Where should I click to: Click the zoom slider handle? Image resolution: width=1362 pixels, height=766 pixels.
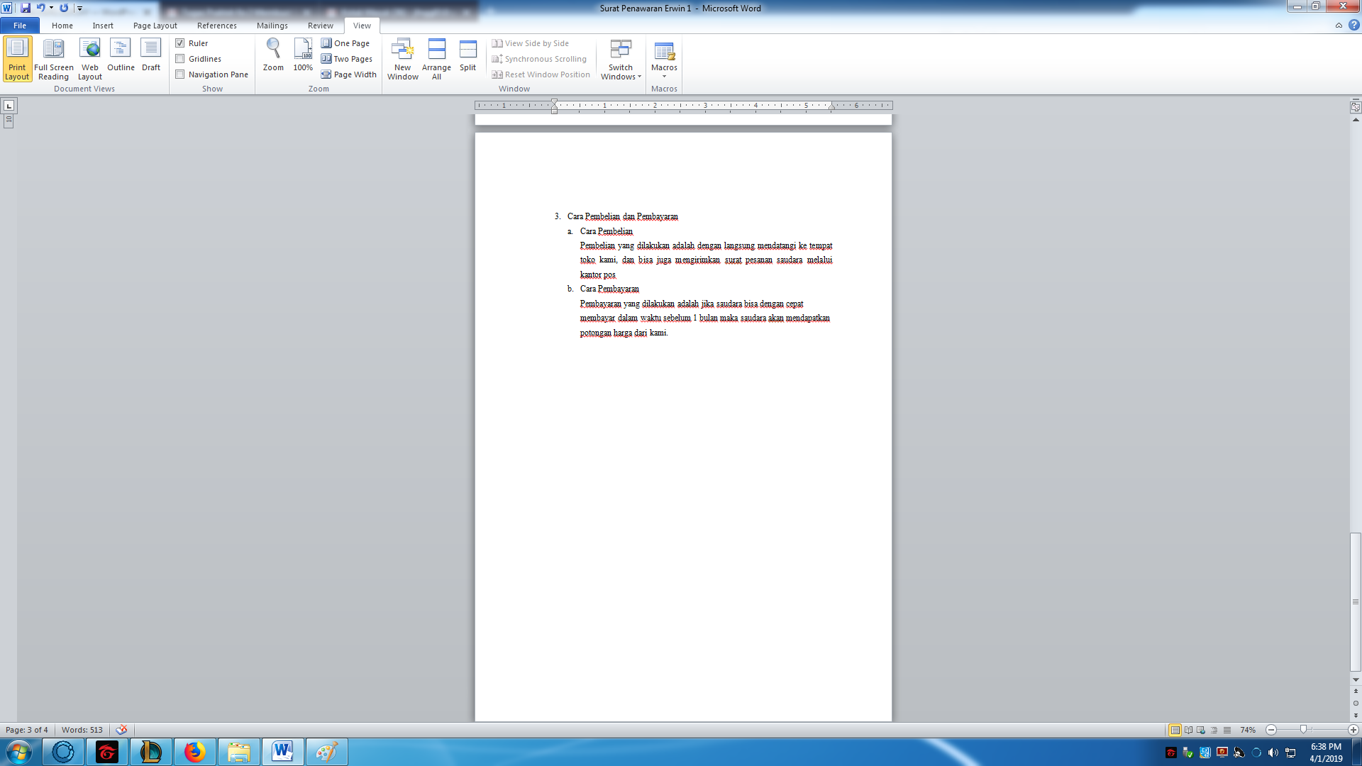pos(1303,730)
